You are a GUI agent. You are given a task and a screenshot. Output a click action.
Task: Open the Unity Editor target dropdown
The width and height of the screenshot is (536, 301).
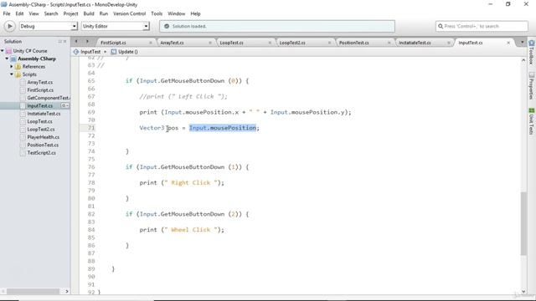pyautogui.click(x=116, y=26)
